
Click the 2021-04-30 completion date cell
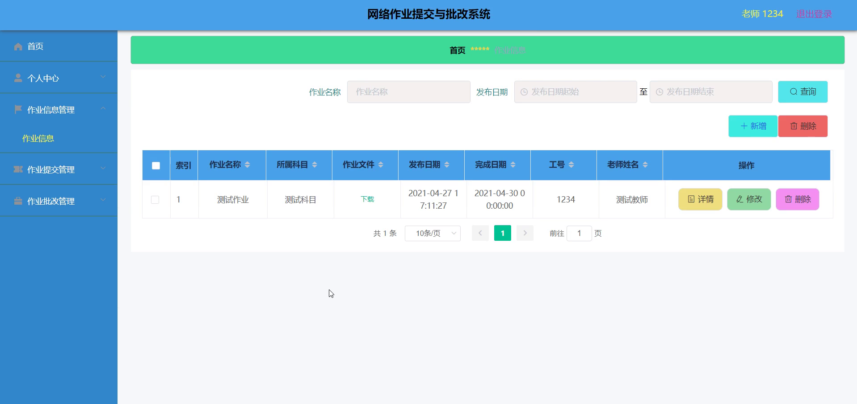pos(500,199)
